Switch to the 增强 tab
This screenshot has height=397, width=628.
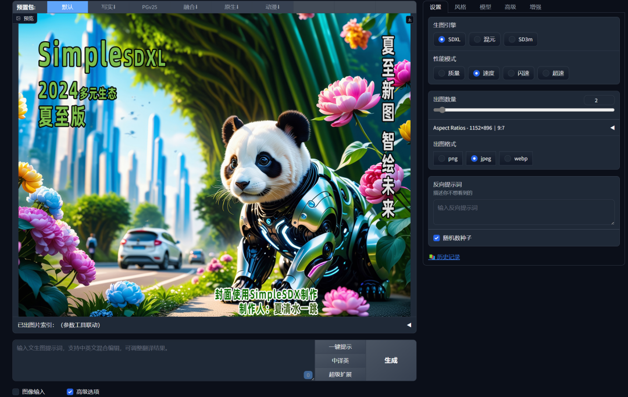pos(535,7)
